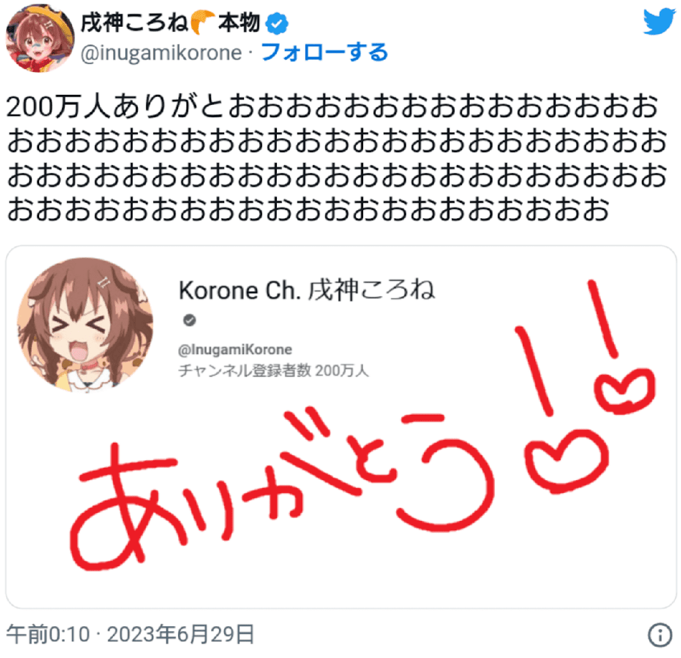681x658 pixels.
Task: Click the display name 戌神ころね
Action: tap(134, 22)
